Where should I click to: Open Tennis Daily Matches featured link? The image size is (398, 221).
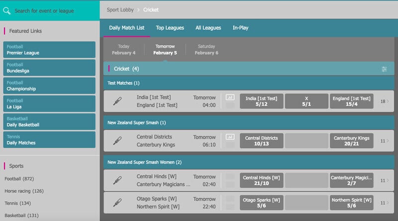point(49,140)
